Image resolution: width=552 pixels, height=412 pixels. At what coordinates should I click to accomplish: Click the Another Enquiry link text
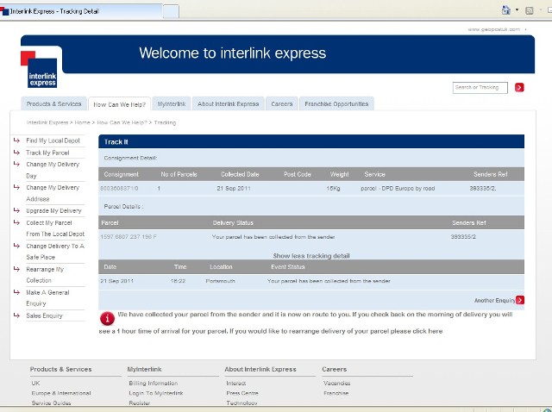pos(494,301)
